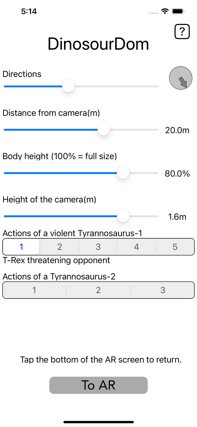
Task: Select action 5 for violent Tyrannosaurus-1
Action: coord(175,247)
